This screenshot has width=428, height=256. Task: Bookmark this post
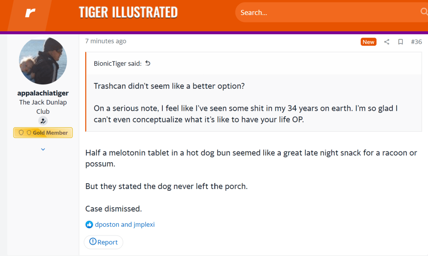(x=400, y=42)
